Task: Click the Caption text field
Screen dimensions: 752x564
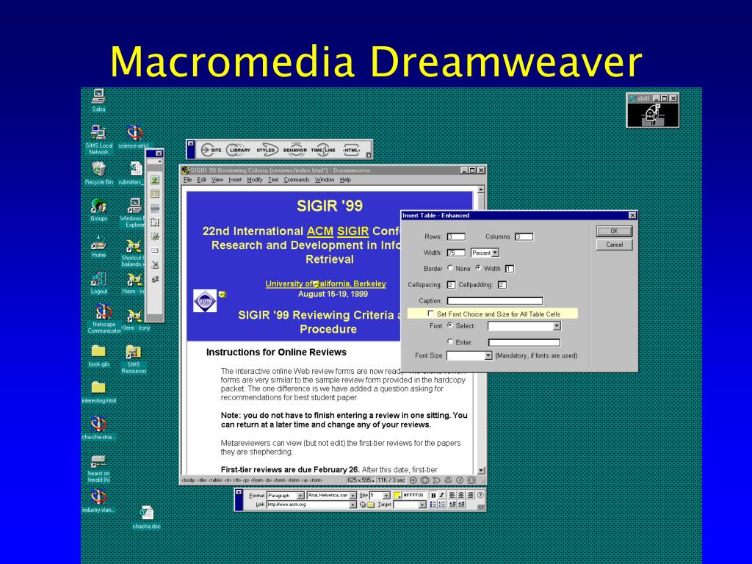Action: [x=495, y=300]
